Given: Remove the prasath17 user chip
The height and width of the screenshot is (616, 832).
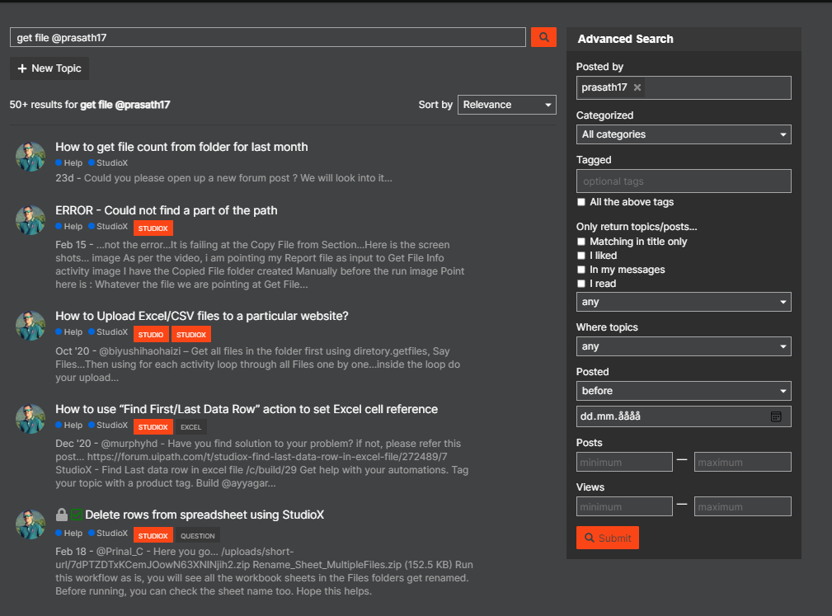Looking at the screenshot, I should (x=637, y=87).
